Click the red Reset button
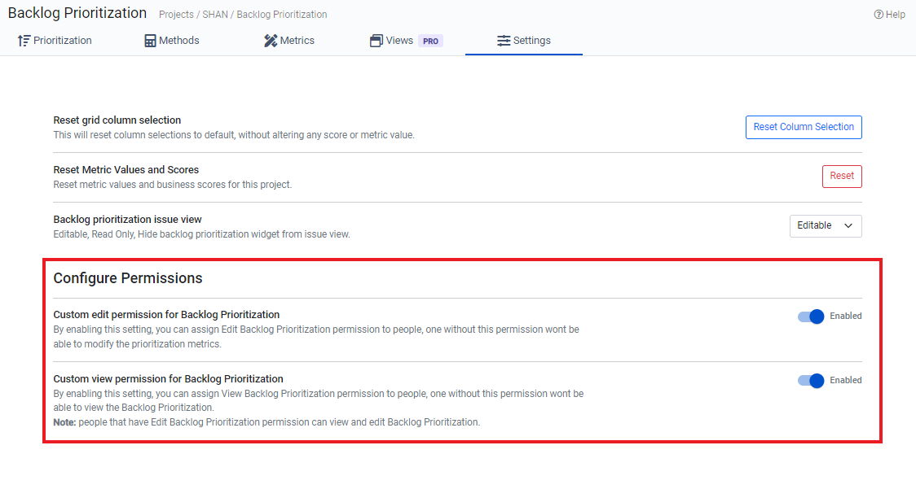This screenshot has width=916, height=489. [x=842, y=176]
